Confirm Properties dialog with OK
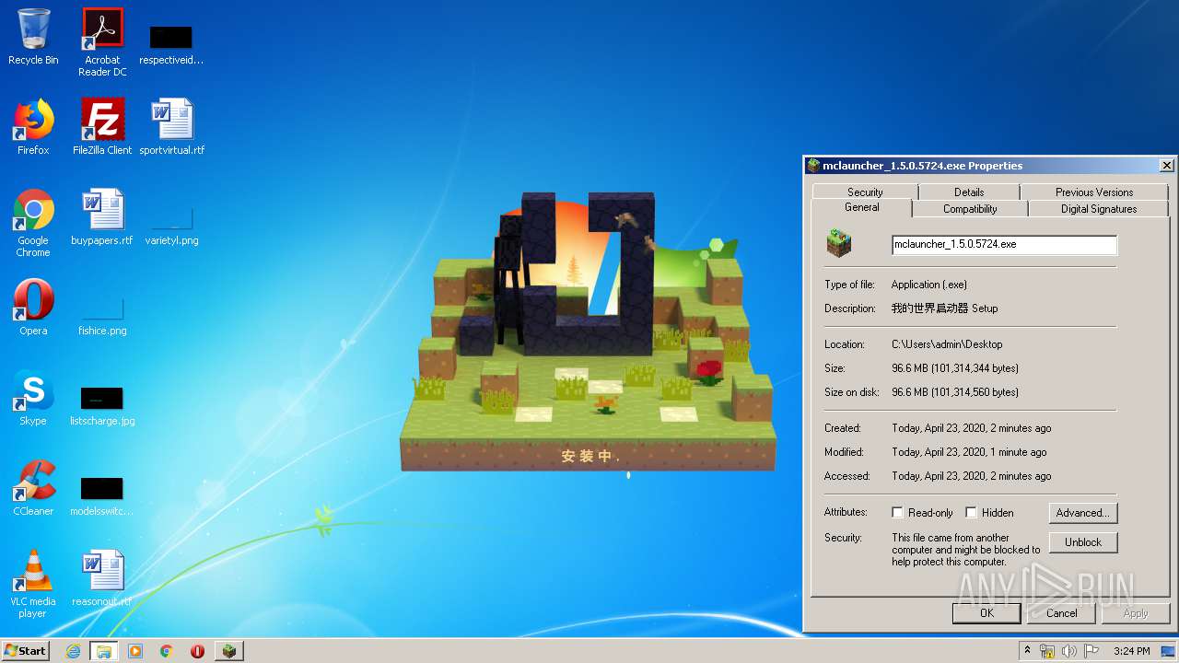1179x663 pixels. coord(986,613)
